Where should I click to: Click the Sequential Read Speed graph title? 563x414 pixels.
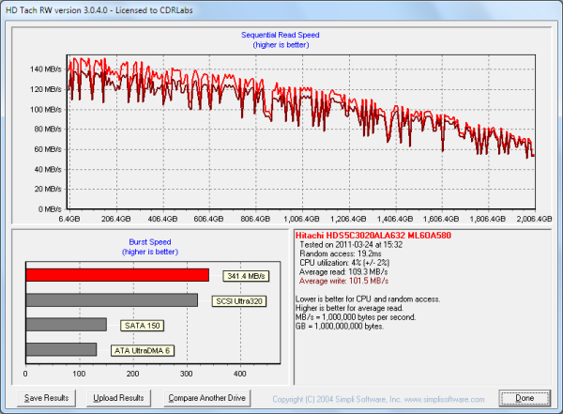[x=281, y=34]
